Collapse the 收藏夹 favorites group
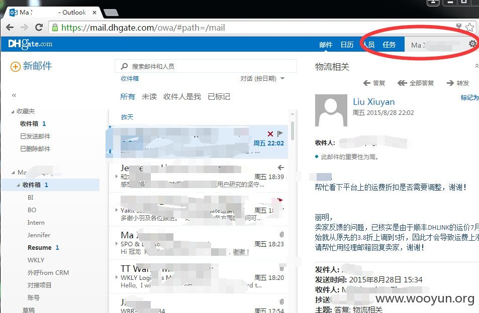Screen dimensions: 479x313 tap(13, 111)
